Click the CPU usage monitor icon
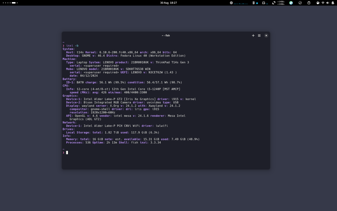The image size is (337, 211). pyautogui.click(x=231, y=3)
